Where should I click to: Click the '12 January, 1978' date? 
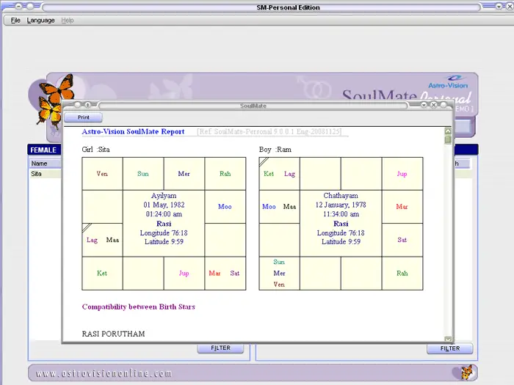[341, 205]
